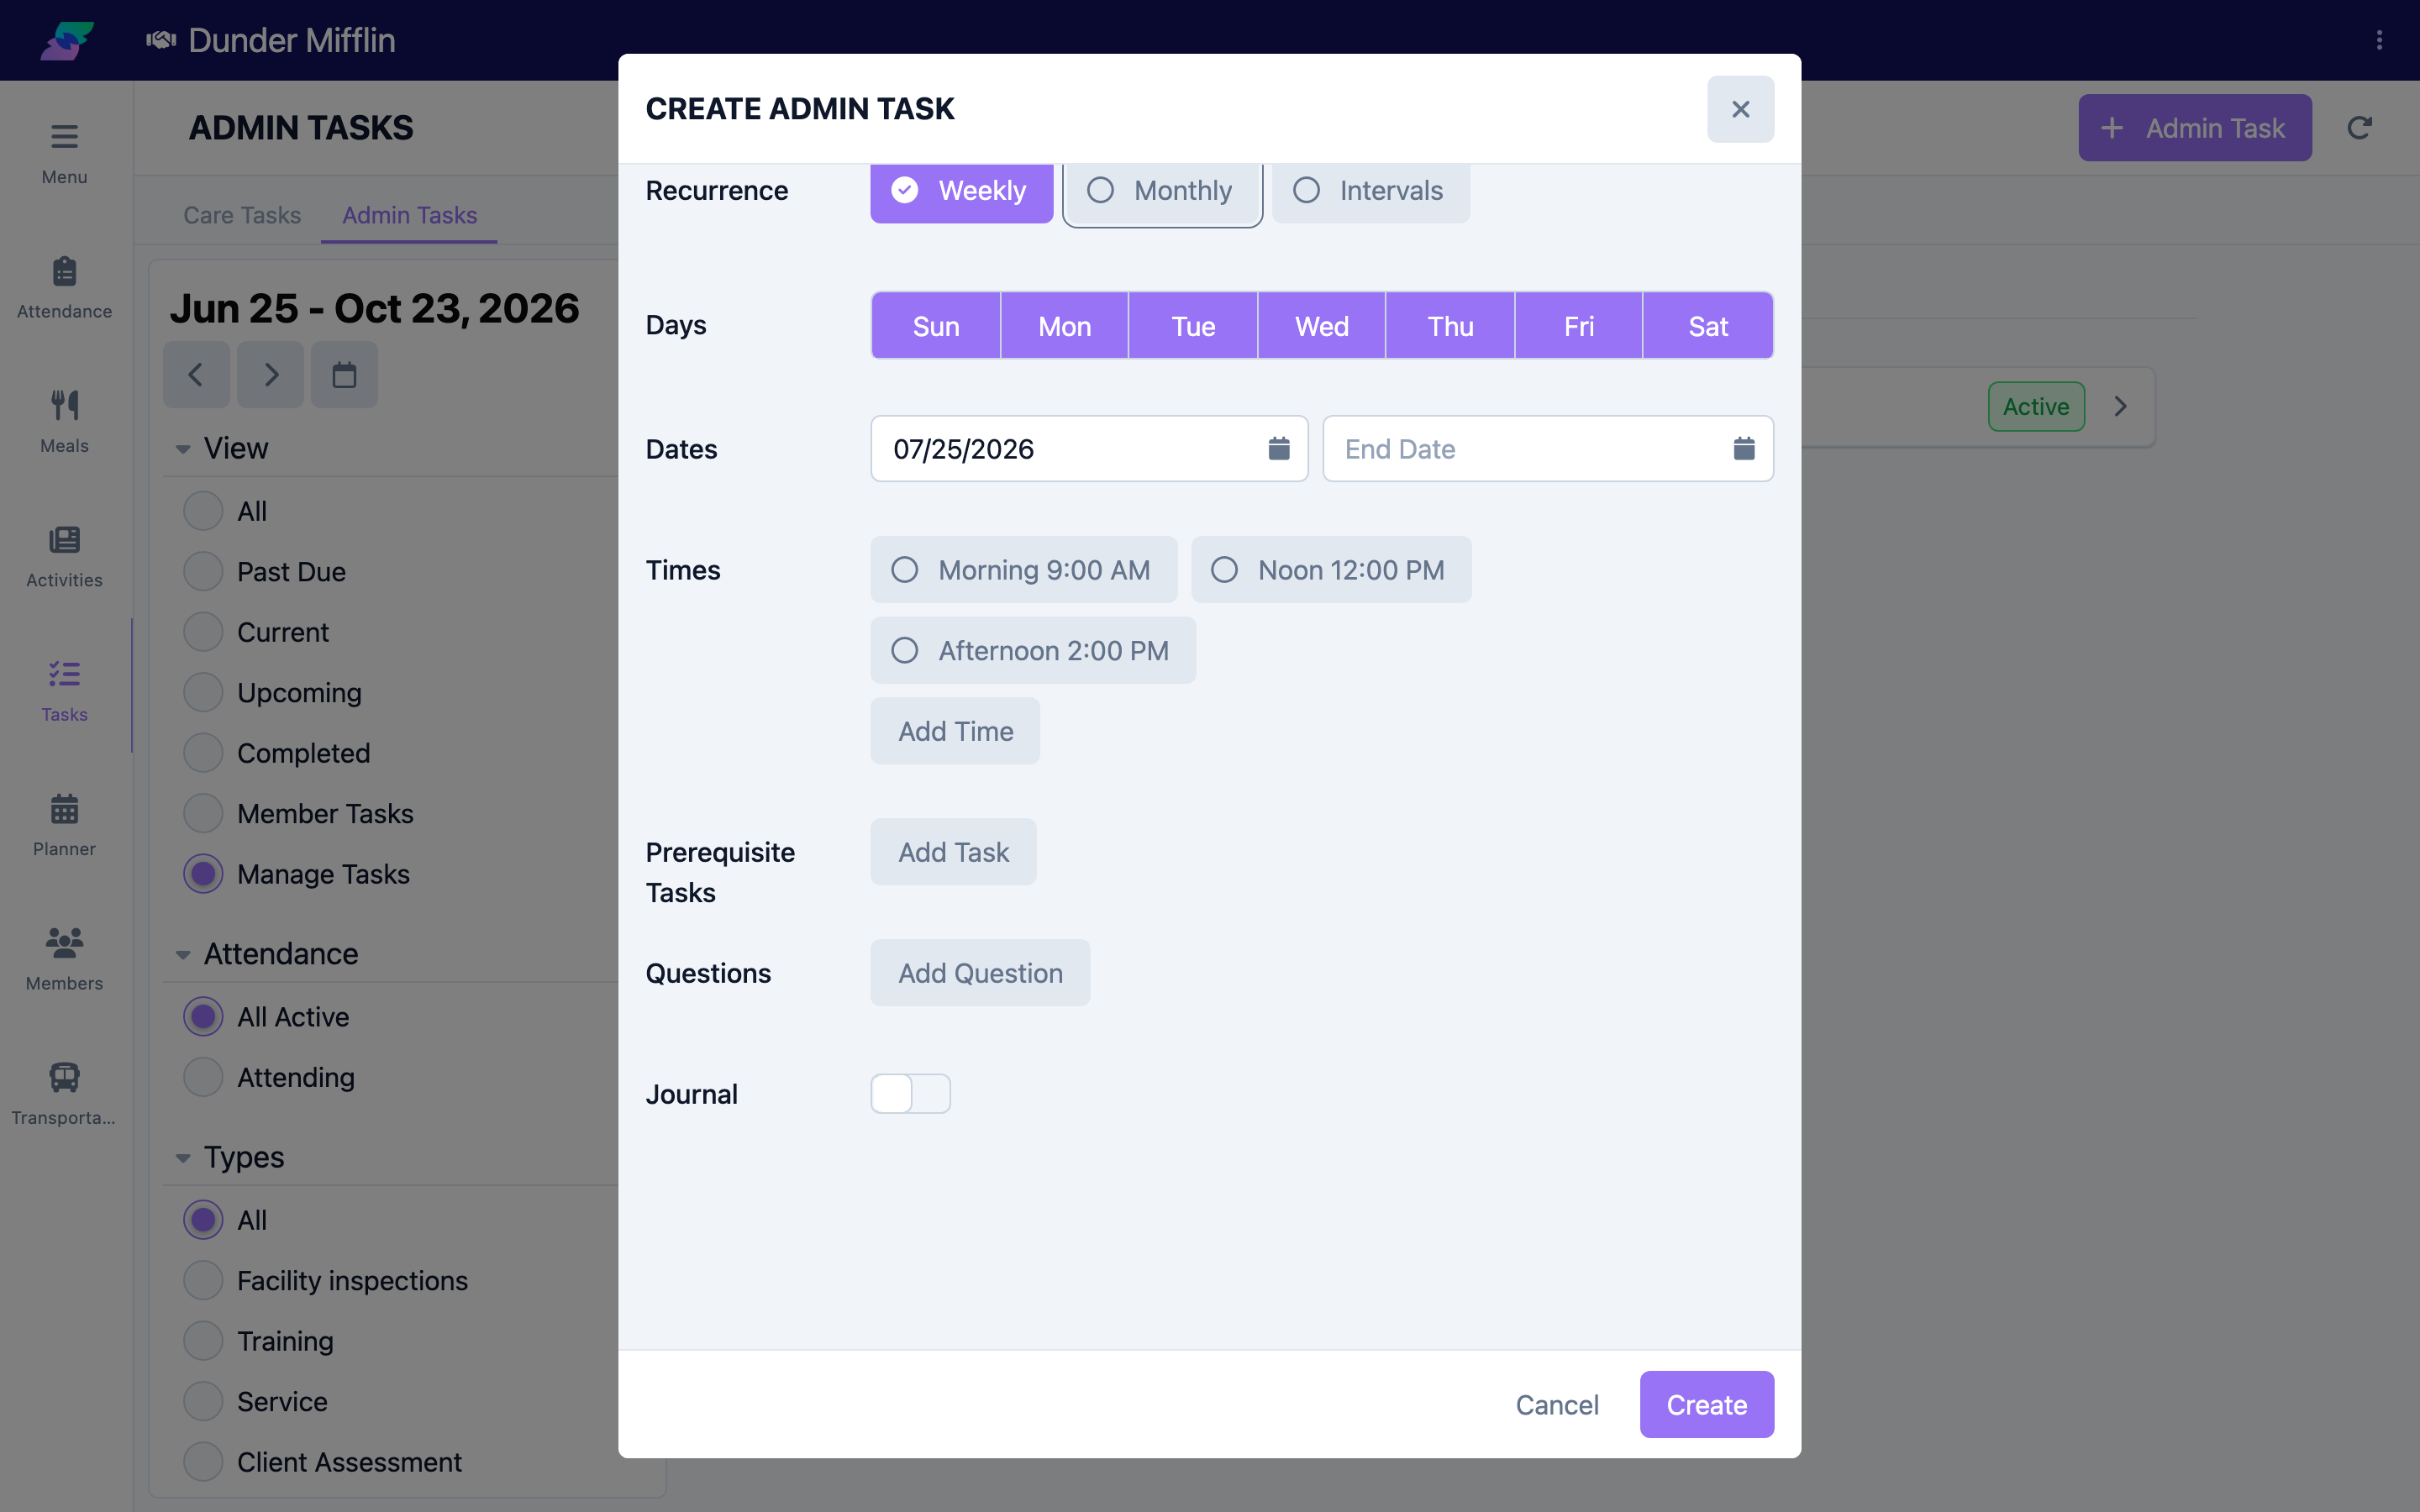This screenshot has width=2420, height=1512.
Task: Toggle Thu in Days selector
Action: point(1450,326)
